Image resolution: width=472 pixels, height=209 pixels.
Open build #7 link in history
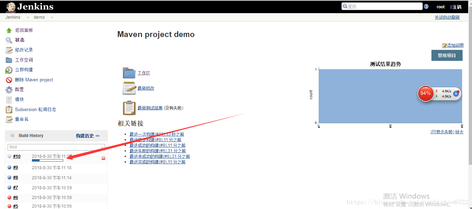(16, 188)
